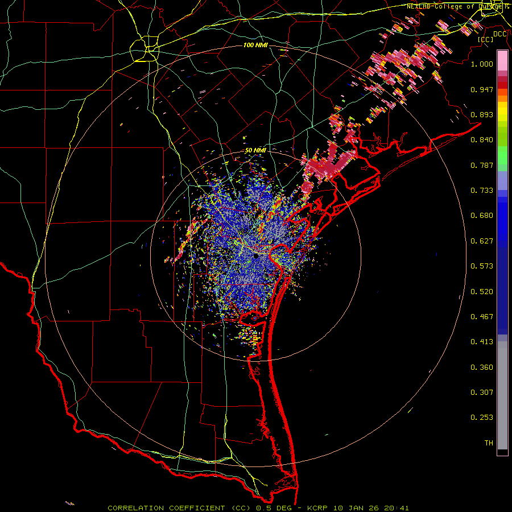Select the 0.307 scale value
Screen dimensions: 512x512
pyautogui.click(x=482, y=393)
